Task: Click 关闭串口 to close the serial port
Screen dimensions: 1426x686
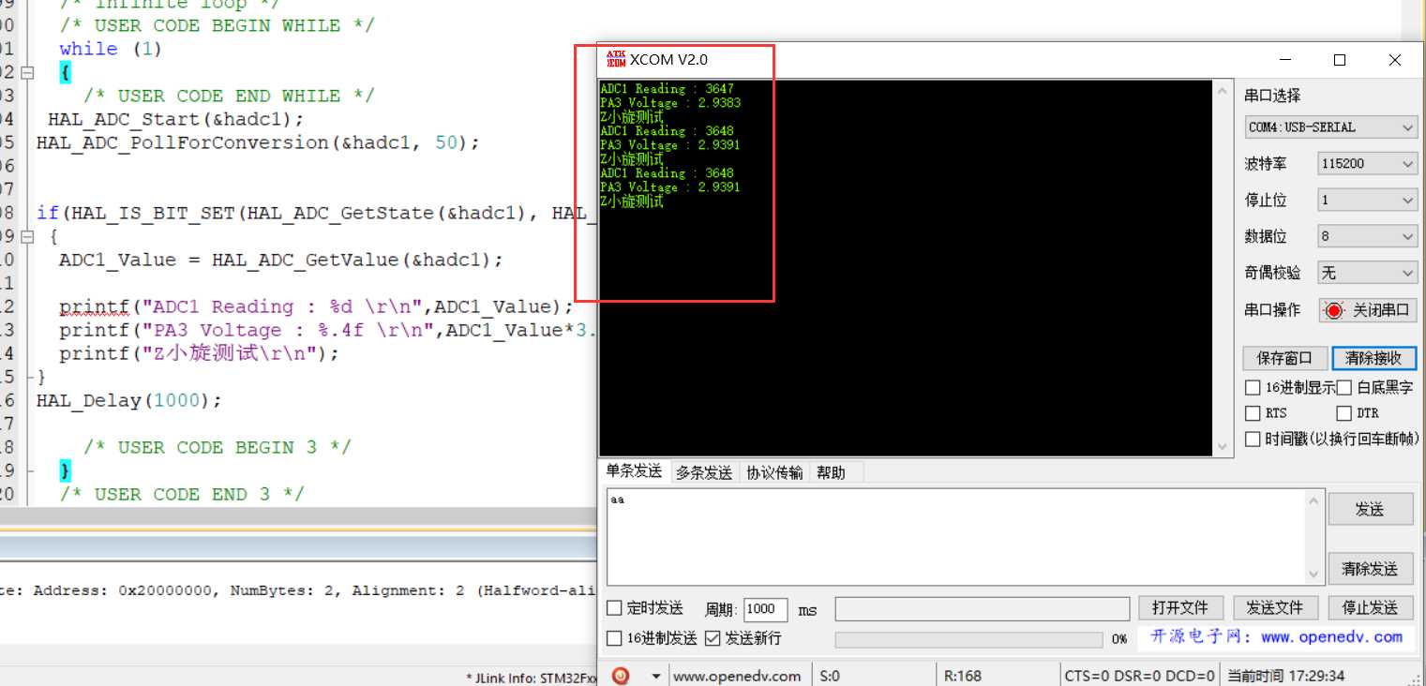Action: coord(1368,310)
